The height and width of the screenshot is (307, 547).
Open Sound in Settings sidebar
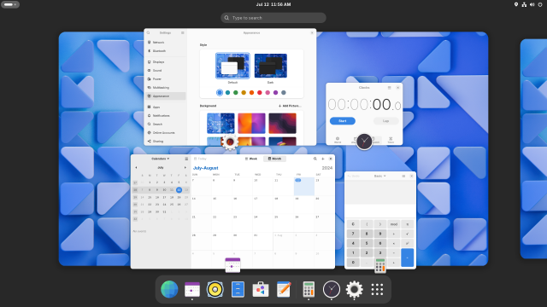(165, 70)
